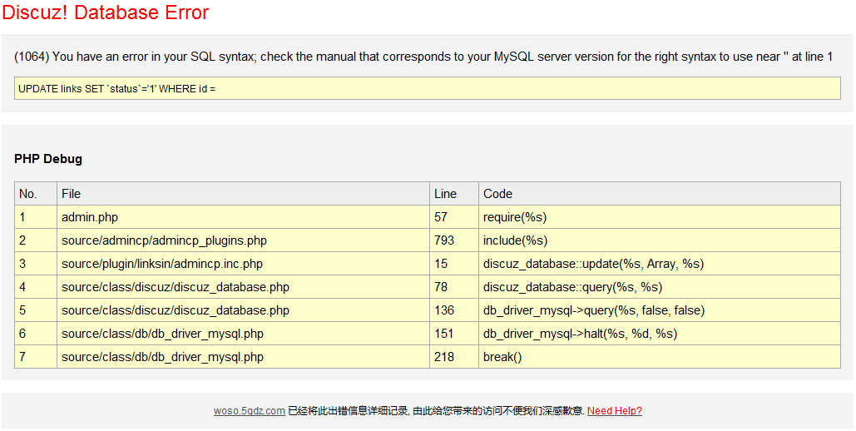
Task: Click the Discuz! Database Error heading
Action: pyautogui.click(x=106, y=13)
